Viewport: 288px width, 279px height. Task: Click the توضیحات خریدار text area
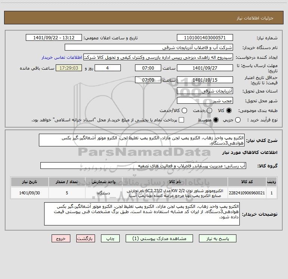tap(142, 214)
